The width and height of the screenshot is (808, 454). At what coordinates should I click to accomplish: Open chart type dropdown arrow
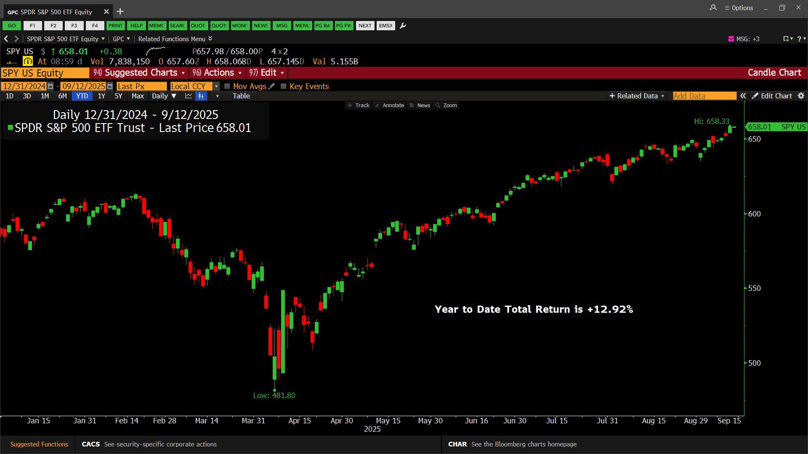pos(217,96)
